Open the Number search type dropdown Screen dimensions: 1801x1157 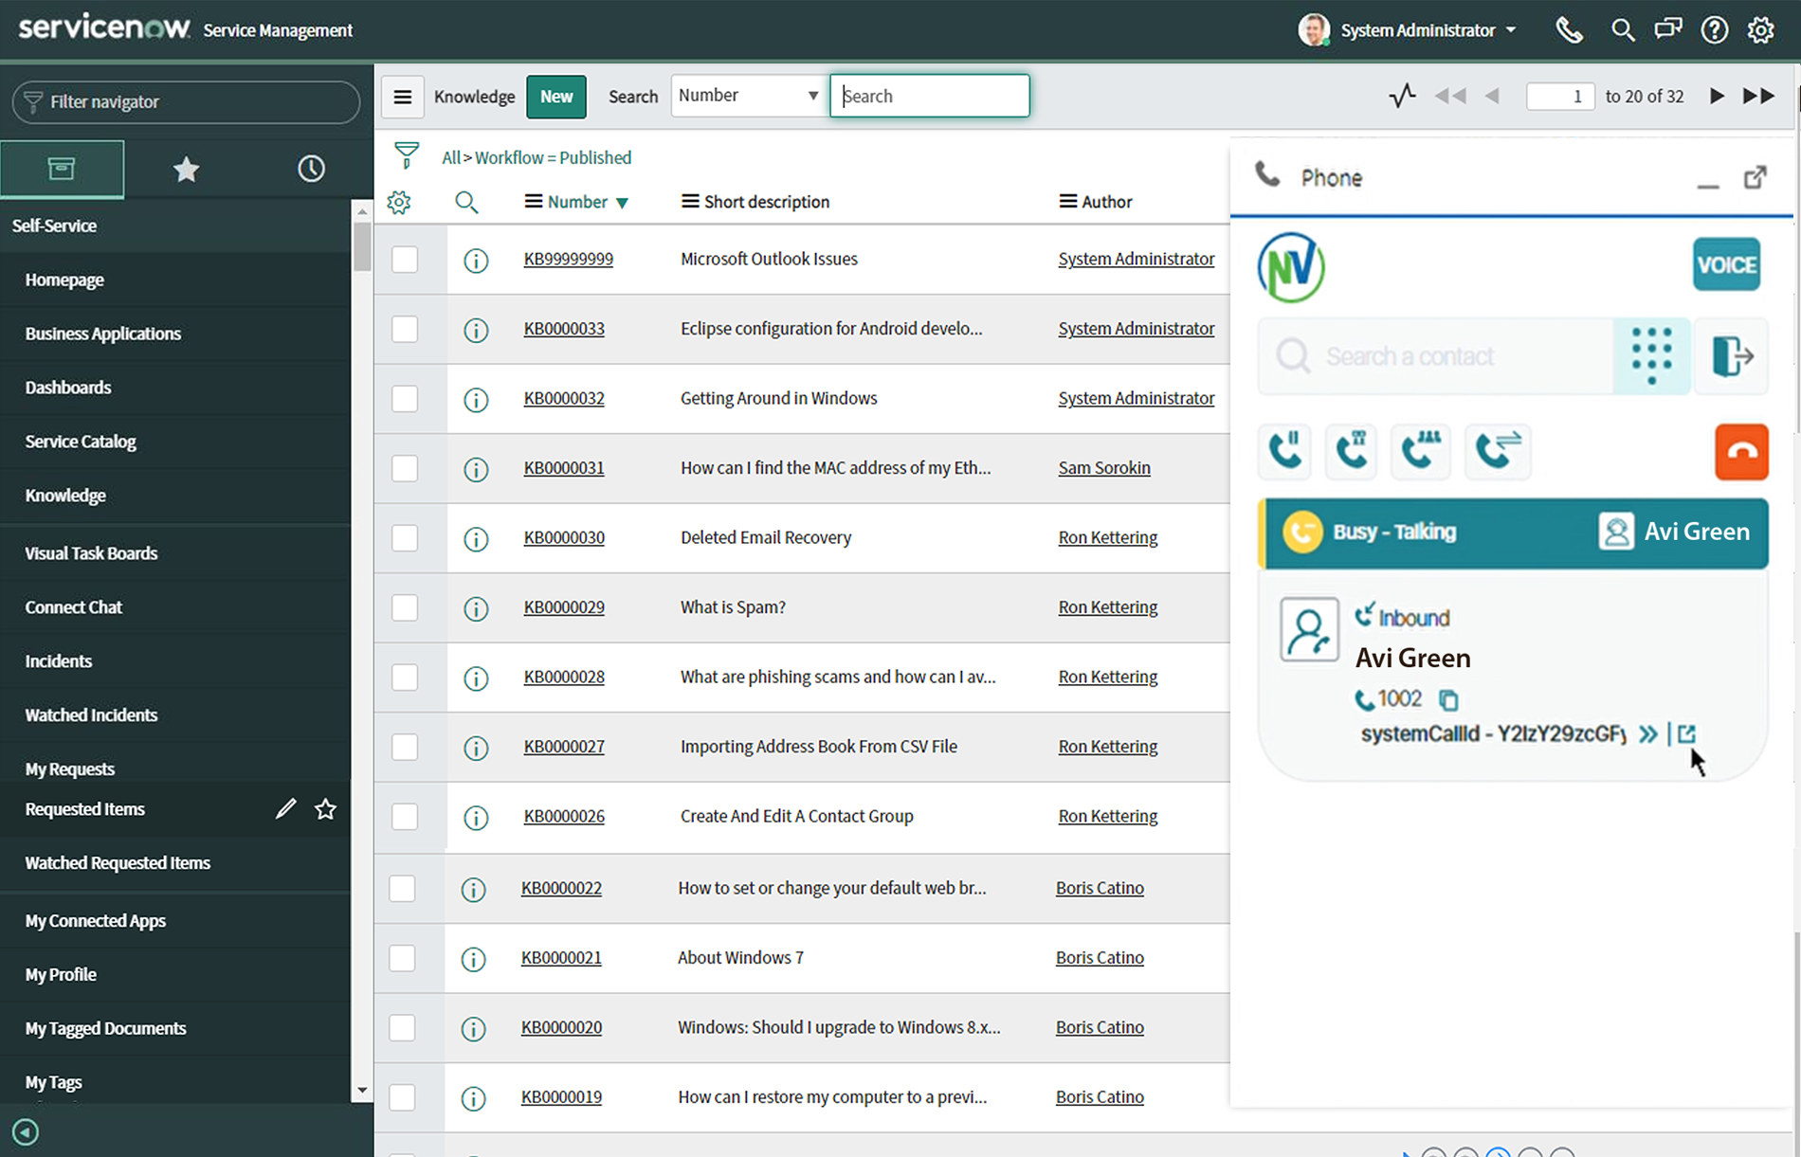point(748,95)
